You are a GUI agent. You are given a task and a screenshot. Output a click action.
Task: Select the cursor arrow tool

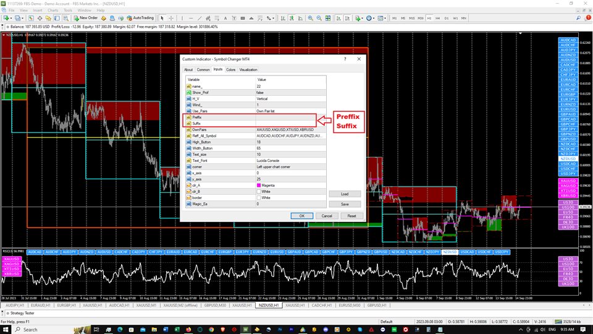[162, 18]
